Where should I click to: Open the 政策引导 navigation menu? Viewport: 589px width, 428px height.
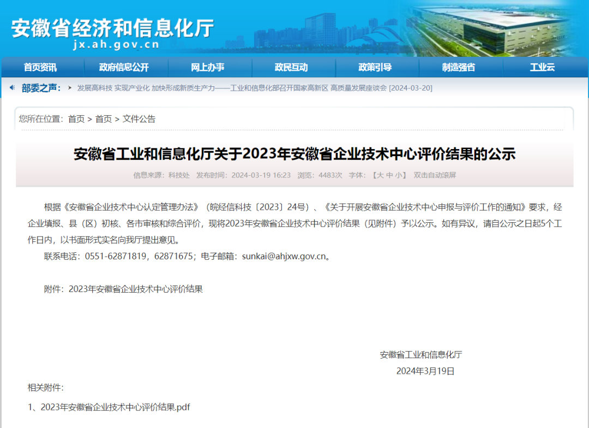376,67
